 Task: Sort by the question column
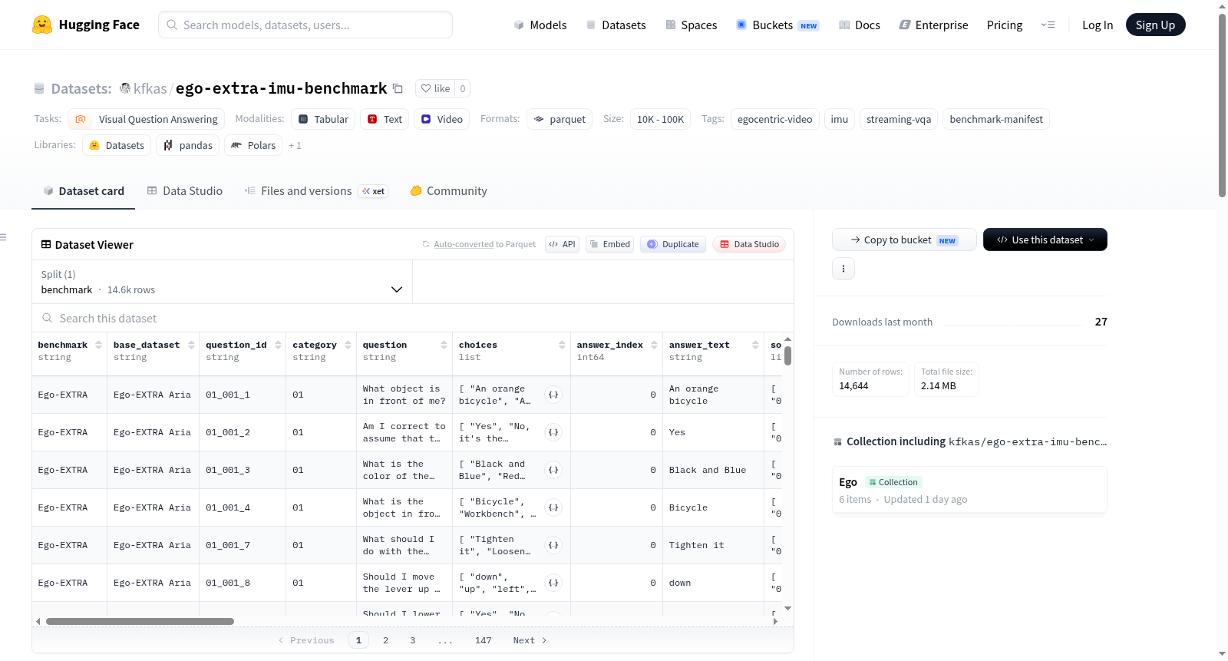(444, 345)
